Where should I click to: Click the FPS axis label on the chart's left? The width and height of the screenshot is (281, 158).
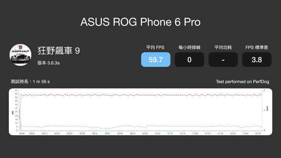13,113
